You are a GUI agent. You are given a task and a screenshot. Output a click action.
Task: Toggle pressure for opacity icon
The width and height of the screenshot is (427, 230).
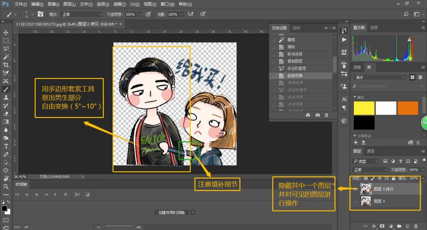point(148,14)
